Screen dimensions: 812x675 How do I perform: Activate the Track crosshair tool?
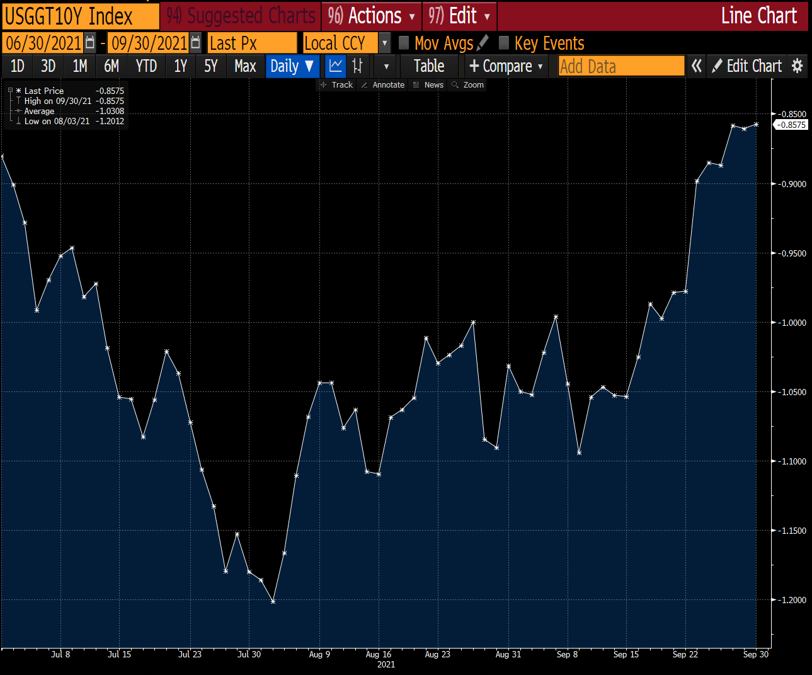pyautogui.click(x=336, y=85)
